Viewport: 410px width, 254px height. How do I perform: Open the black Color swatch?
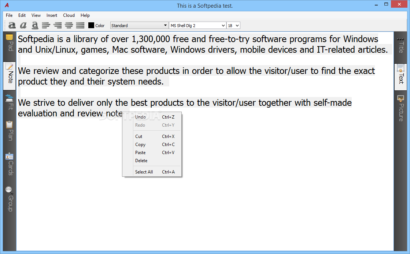click(x=91, y=25)
